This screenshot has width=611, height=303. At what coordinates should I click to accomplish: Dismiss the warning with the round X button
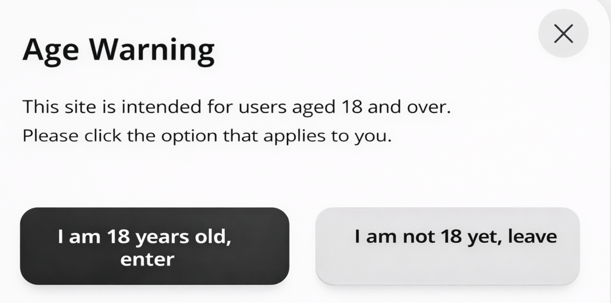563,33
